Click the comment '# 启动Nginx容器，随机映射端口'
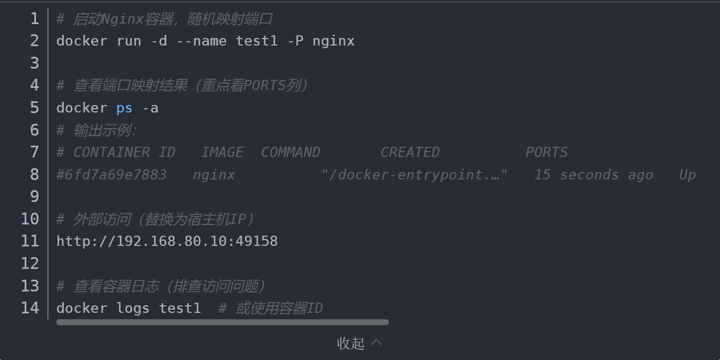This screenshot has width=720, height=360. point(165,19)
